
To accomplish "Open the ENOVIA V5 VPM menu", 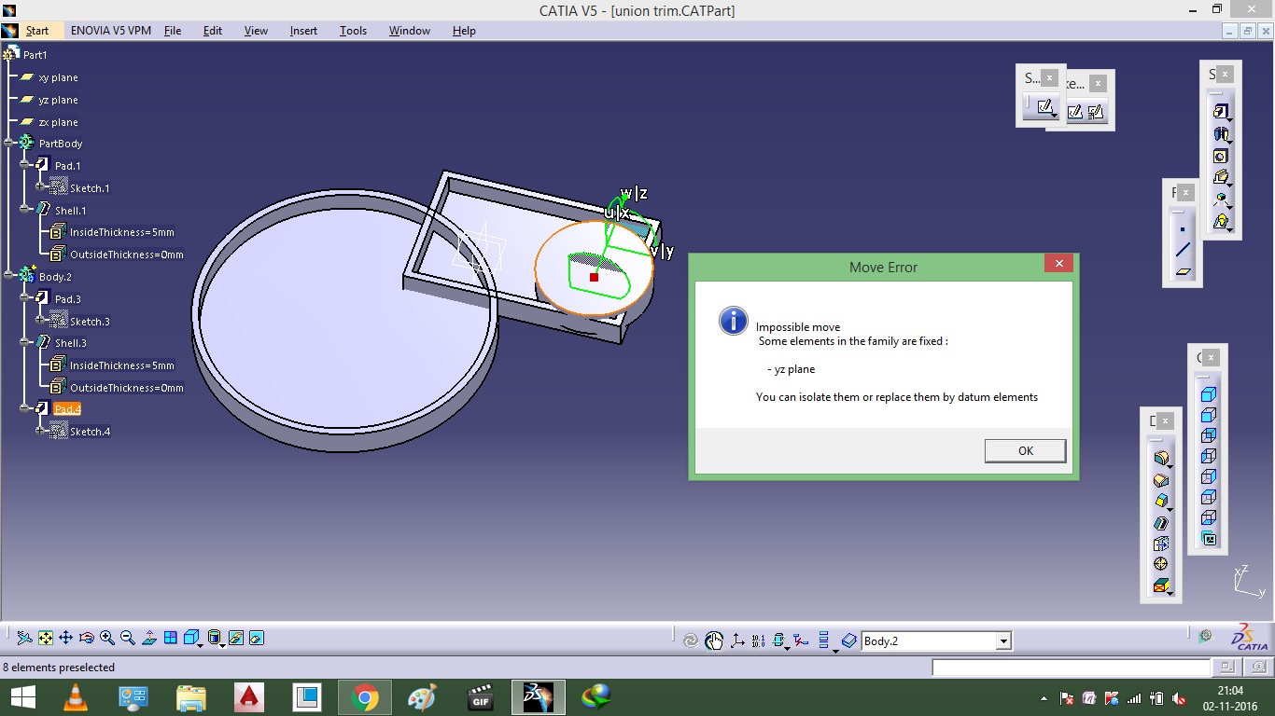I will (111, 31).
